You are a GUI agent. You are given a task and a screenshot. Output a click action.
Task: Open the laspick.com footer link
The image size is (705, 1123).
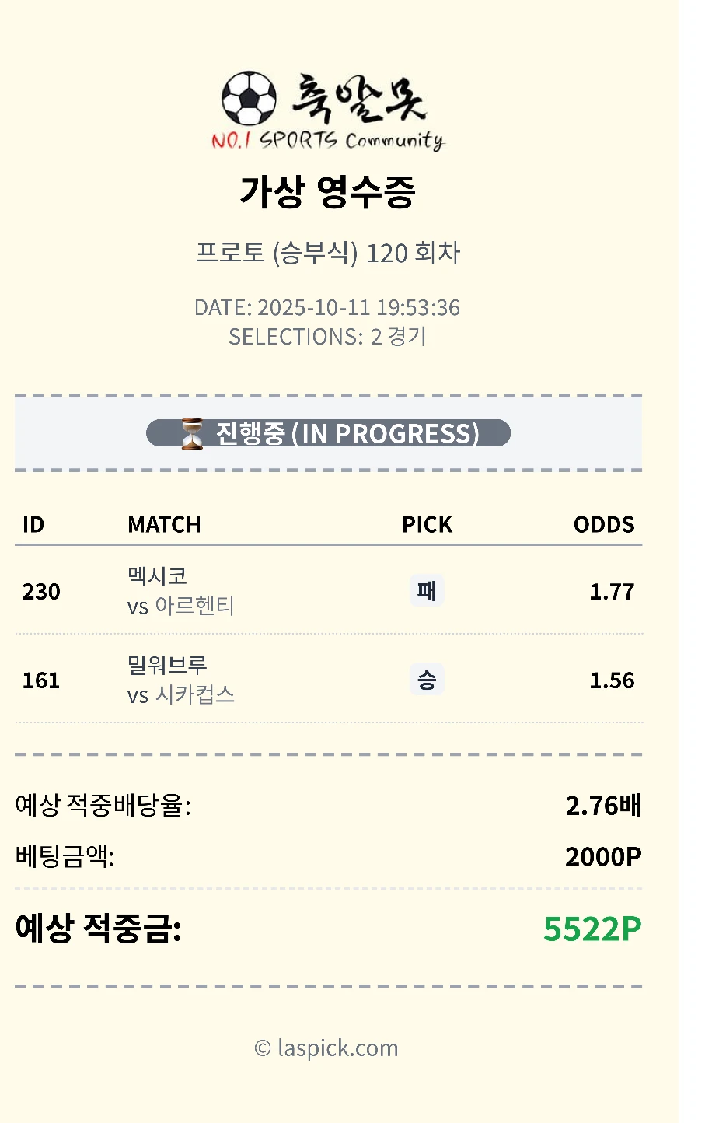coord(327,1048)
